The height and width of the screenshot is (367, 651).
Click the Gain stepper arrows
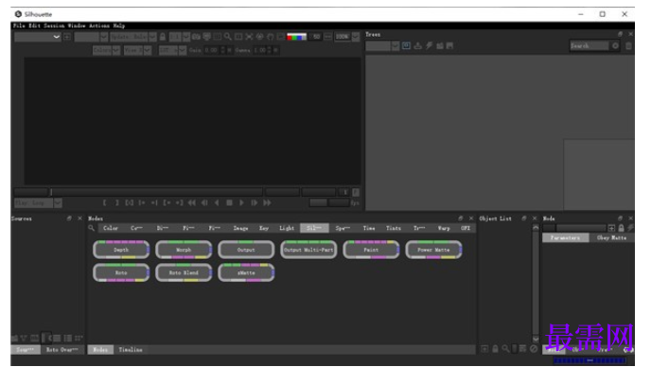coord(223,50)
